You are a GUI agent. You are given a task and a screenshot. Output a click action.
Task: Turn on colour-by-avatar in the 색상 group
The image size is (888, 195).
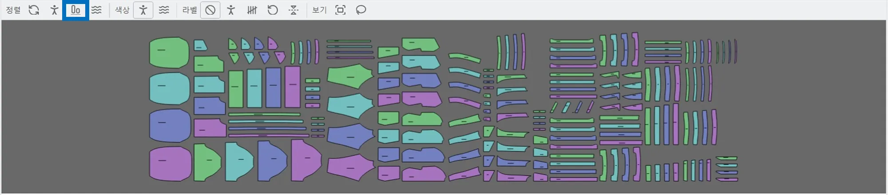tap(143, 10)
